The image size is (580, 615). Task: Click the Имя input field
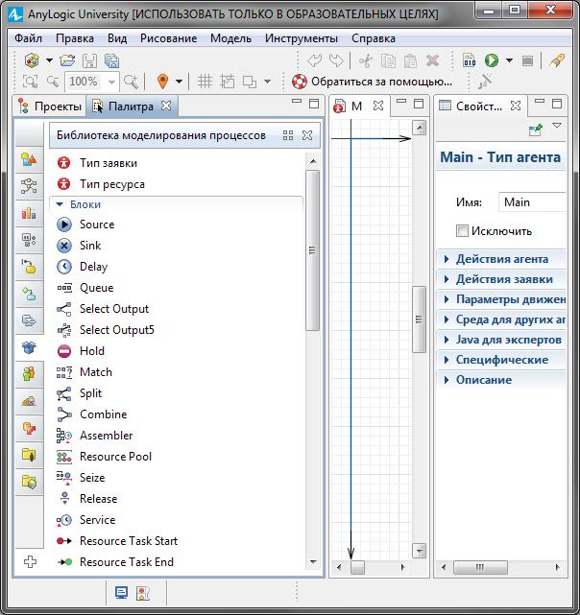[x=532, y=202]
